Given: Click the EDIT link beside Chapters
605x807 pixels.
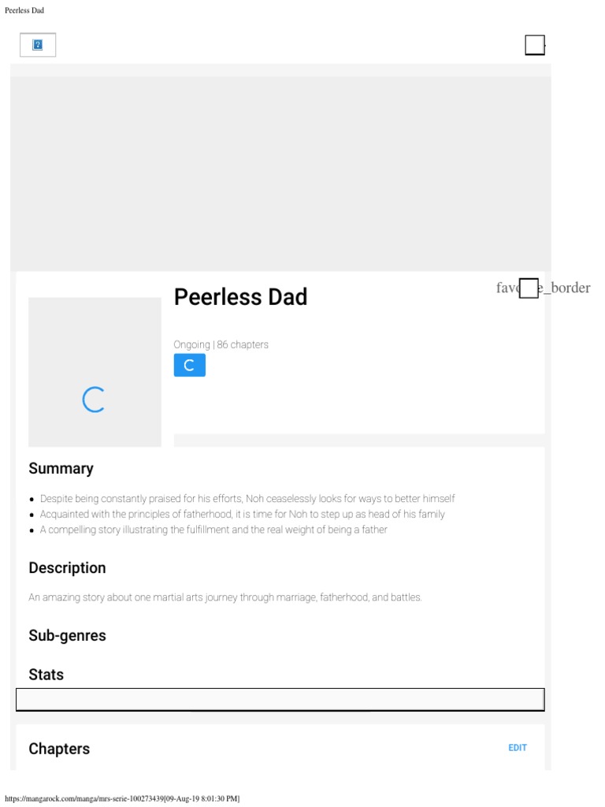Looking at the screenshot, I should click(518, 748).
